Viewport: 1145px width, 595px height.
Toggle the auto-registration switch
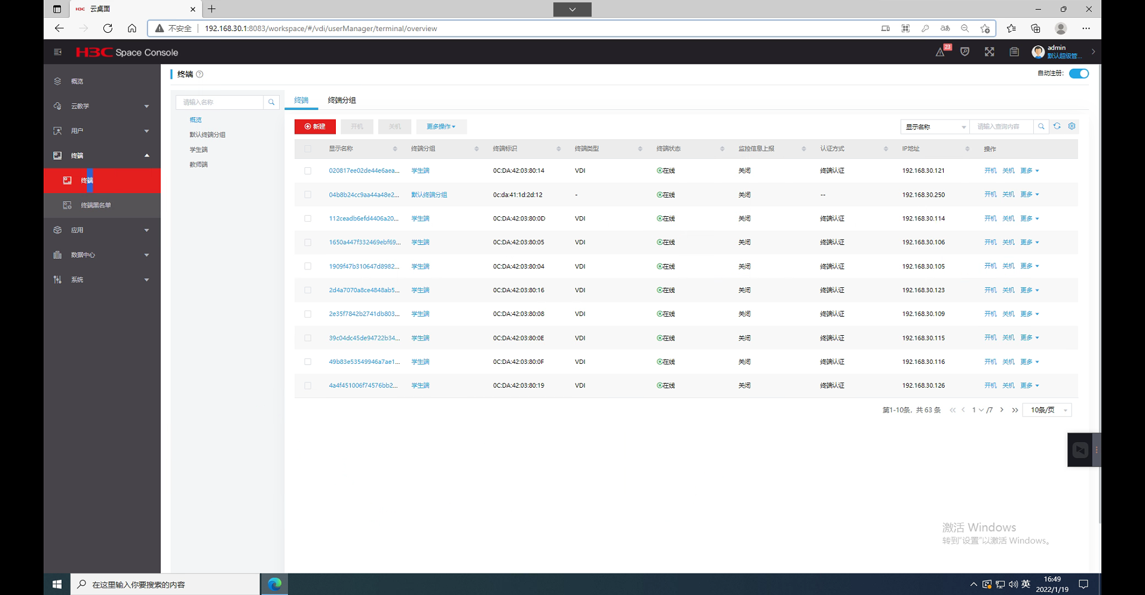tap(1079, 73)
